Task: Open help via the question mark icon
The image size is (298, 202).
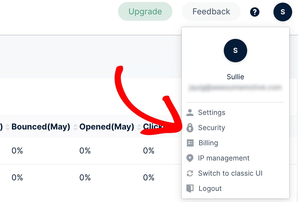Action: click(254, 12)
